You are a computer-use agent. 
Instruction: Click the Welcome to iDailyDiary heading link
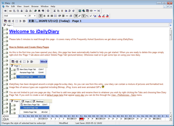pos(34,31)
